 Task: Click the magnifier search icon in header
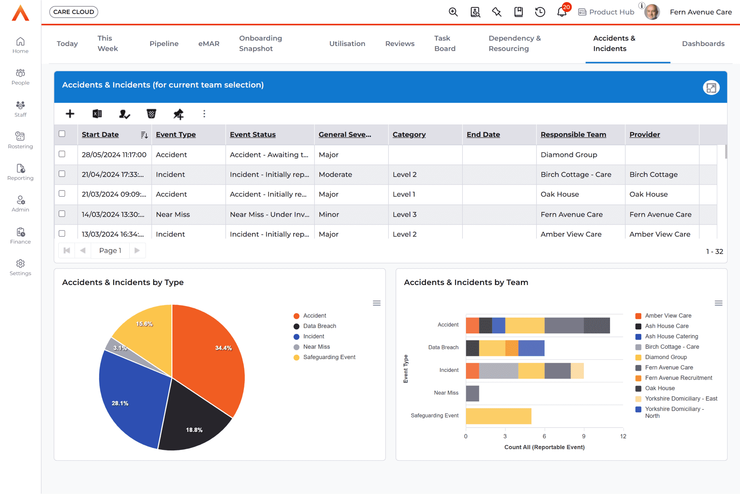pos(453,12)
